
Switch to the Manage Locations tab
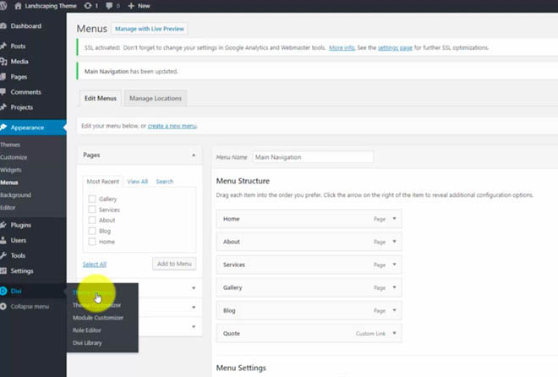[x=156, y=98]
